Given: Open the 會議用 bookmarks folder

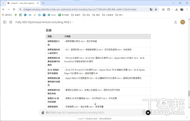Looking at the screenshot, I should (76, 15).
